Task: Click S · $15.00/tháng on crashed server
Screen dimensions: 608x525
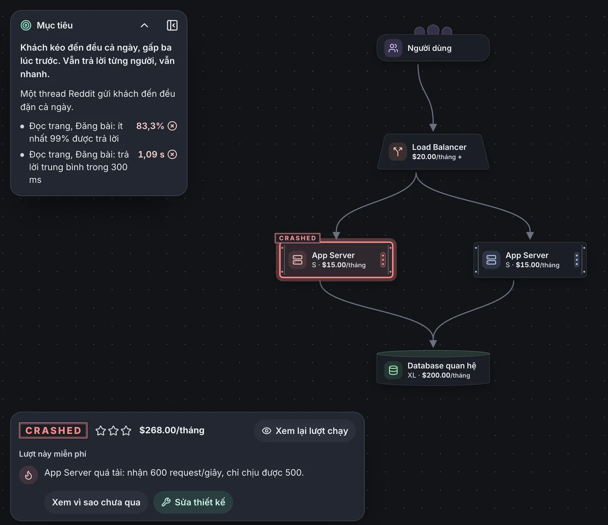Action: pos(339,265)
